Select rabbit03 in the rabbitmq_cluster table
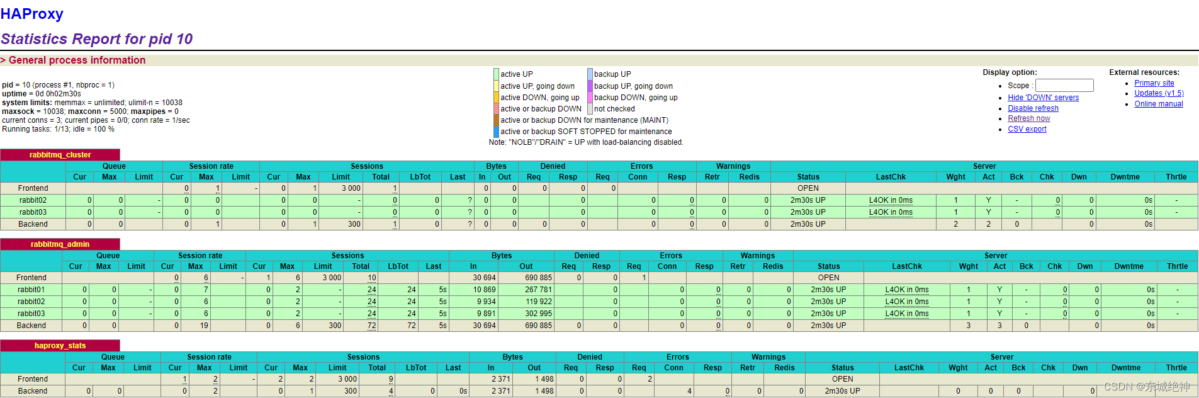The height and width of the screenshot is (398, 1199). click(33, 212)
